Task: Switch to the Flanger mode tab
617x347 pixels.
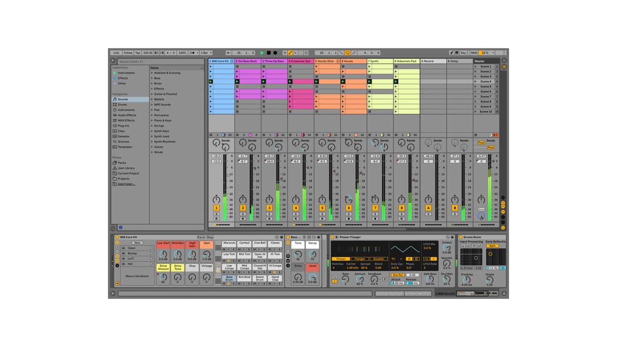Action: coord(360,259)
